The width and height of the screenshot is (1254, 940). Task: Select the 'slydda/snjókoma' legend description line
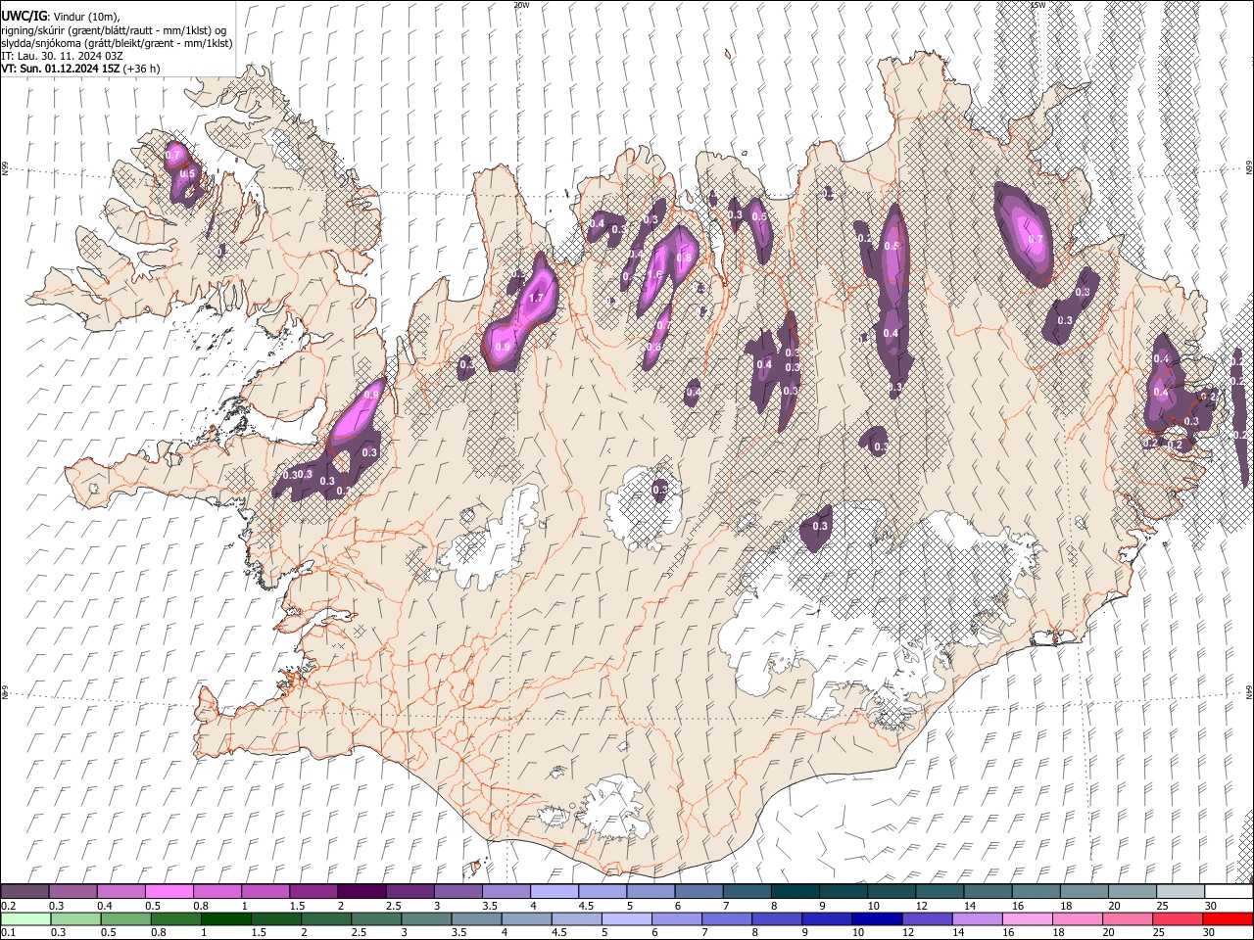pyautogui.click(x=117, y=43)
